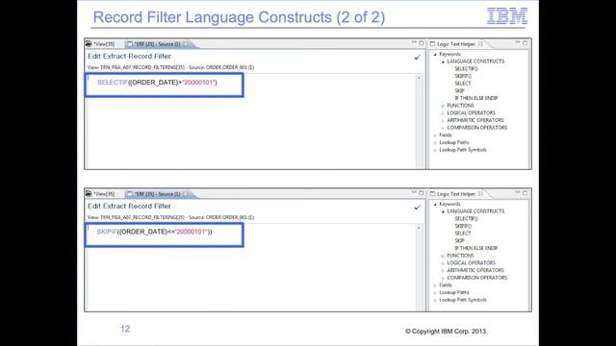Image resolution: width=616 pixels, height=346 pixels.
Task: Switch to View(35) tab above the SELECTIF editor
Action: point(100,44)
